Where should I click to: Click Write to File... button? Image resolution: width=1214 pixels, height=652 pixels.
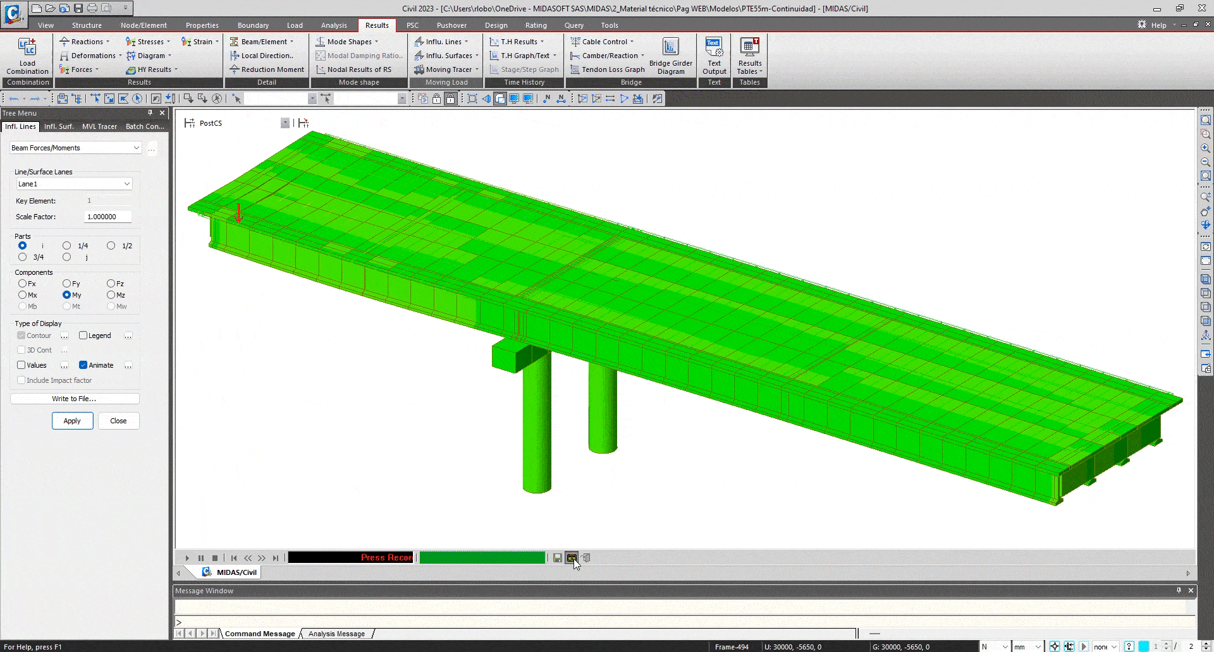pos(75,399)
